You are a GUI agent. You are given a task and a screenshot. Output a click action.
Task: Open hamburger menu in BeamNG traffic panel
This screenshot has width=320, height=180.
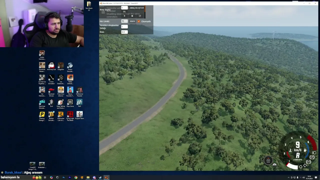click(x=103, y=12)
